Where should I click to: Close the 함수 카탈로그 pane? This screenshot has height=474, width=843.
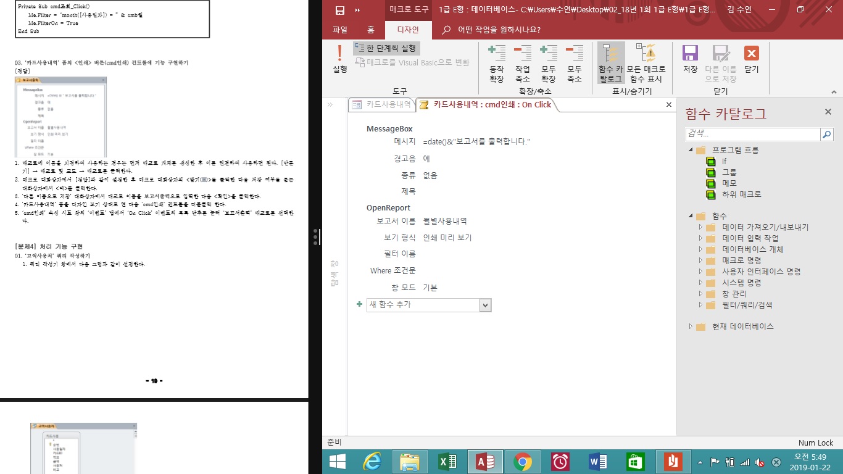(828, 112)
